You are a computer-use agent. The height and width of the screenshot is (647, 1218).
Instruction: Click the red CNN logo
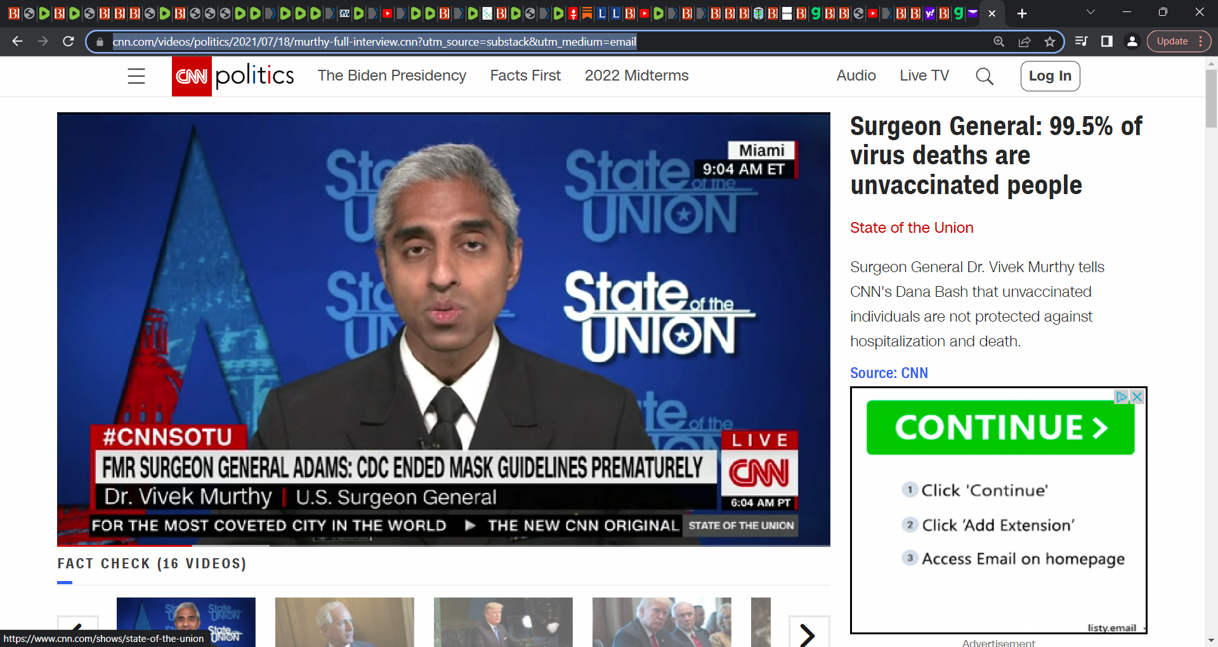[x=192, y=76]
